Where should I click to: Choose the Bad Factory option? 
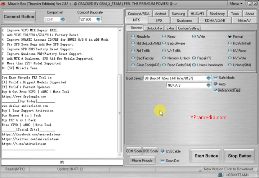pos(133,58)
